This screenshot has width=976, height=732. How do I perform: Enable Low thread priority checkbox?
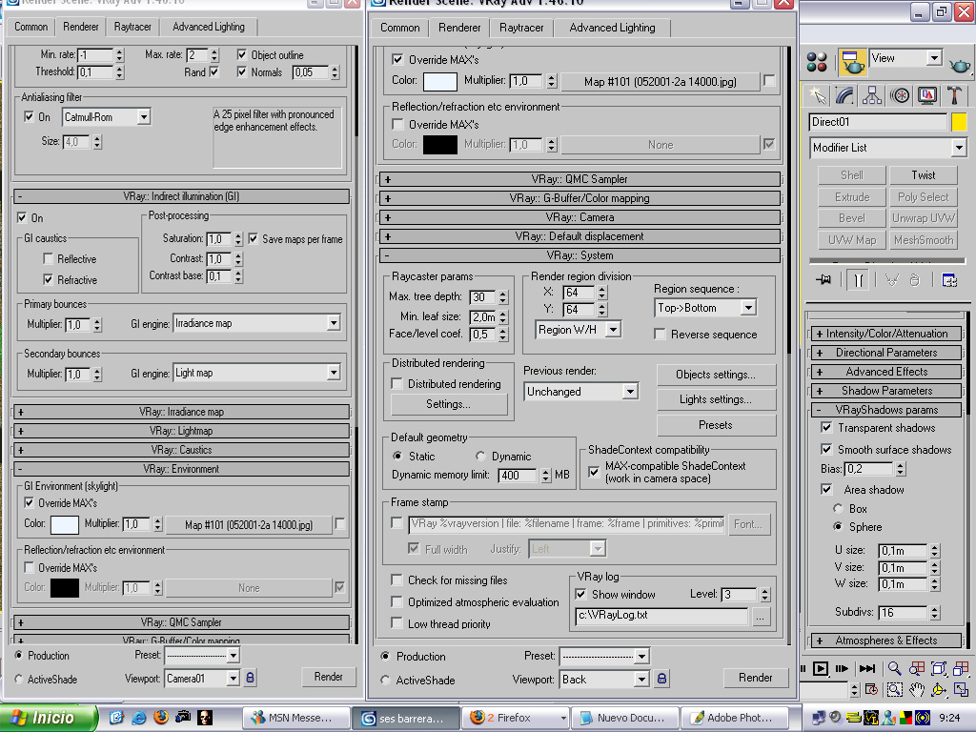(x=396, y=623)
